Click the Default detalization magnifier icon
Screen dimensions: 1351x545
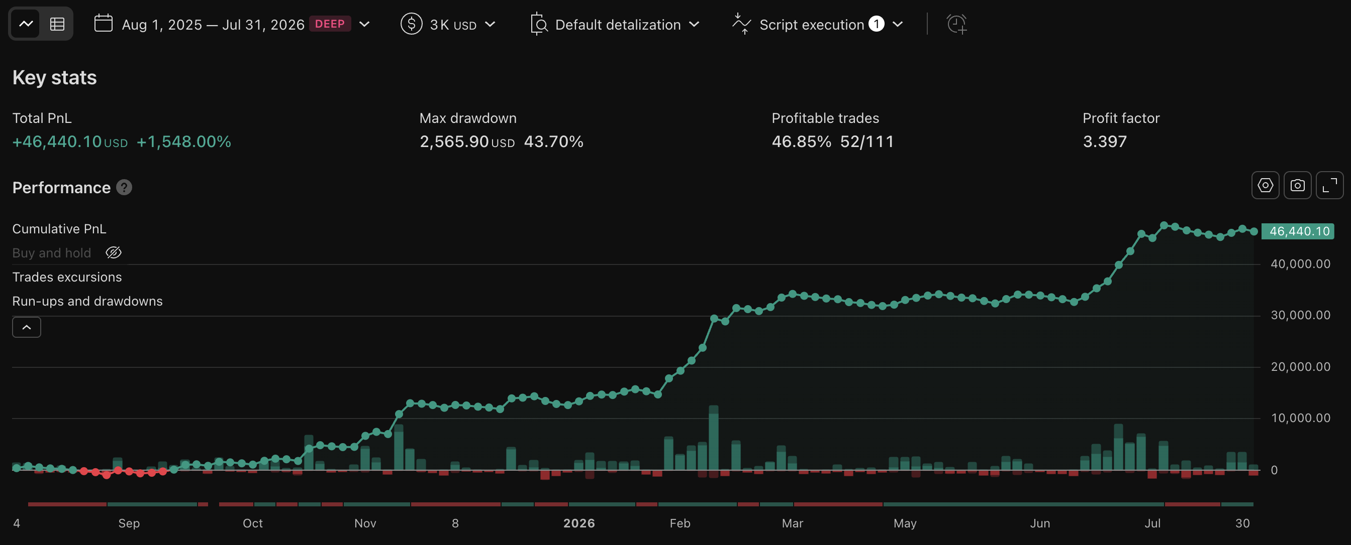539,24
